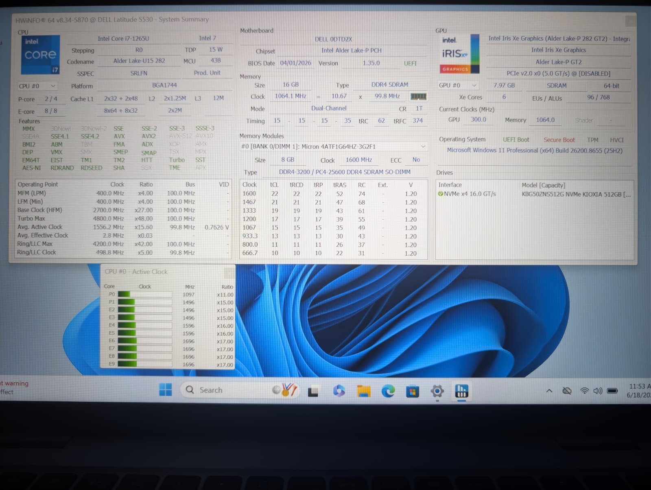Open the Wi-Fi network tray icon
The image size is (651, 490).
[585, 391]
